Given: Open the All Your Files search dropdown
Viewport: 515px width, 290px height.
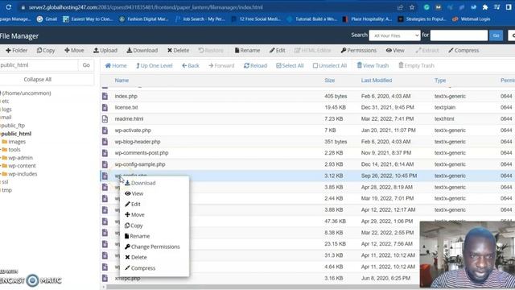Looking at the screenshot, I should 394,35.
